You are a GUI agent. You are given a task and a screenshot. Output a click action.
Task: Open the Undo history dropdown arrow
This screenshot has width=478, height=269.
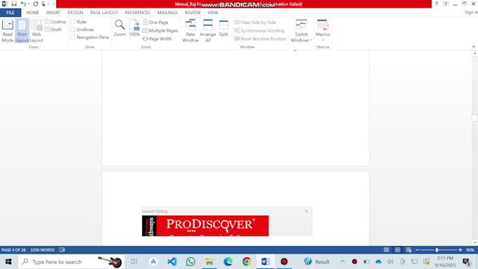click(28, 4)
